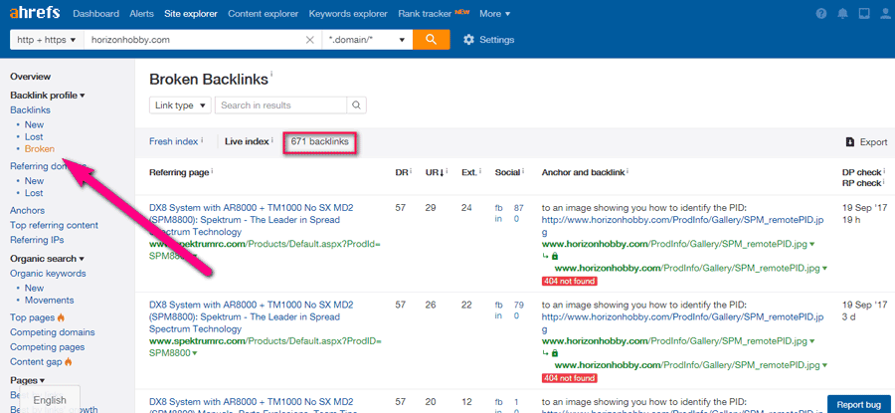The image size is (895, 413).
Task: Collapse the Pages sidebar section
Action: coord(28,380)
